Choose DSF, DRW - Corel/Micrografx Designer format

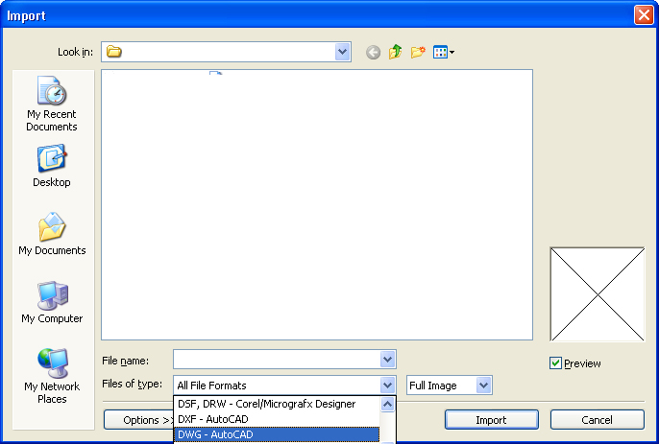(277, 404)
